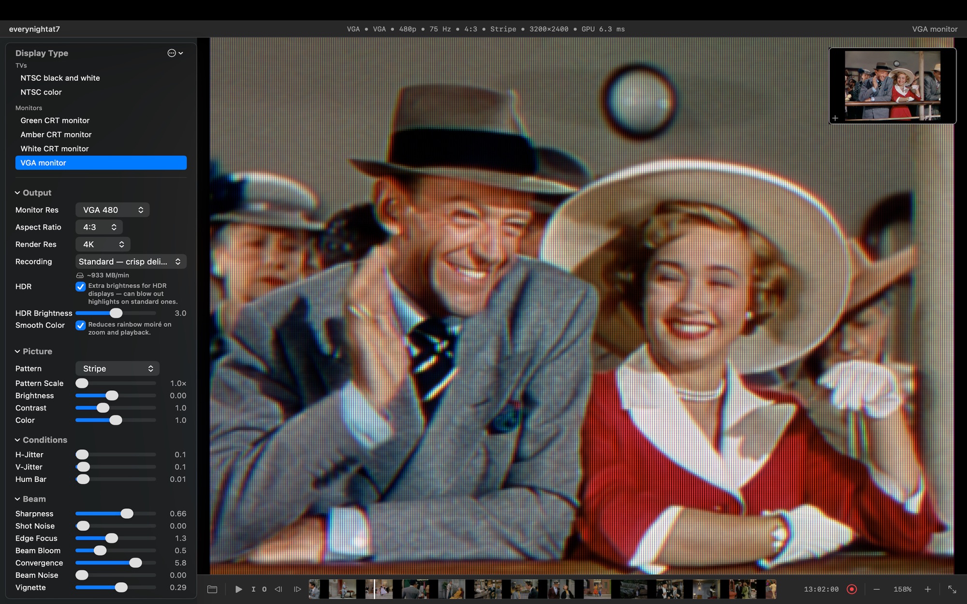Toggle the Smooth Color checkbox
The height and width of the screenshot is (604, 967).
[x=81, y=325]
